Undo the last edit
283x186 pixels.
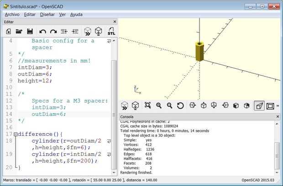[42, 31]
